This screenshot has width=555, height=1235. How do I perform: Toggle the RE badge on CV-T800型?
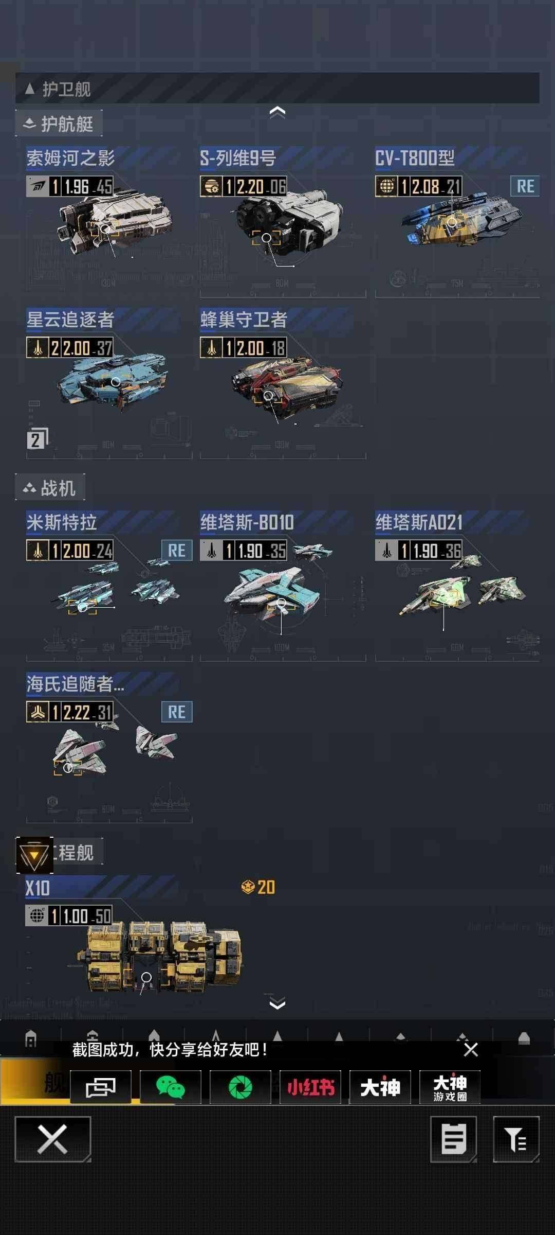pyautogui.click(x=525, y=186)
